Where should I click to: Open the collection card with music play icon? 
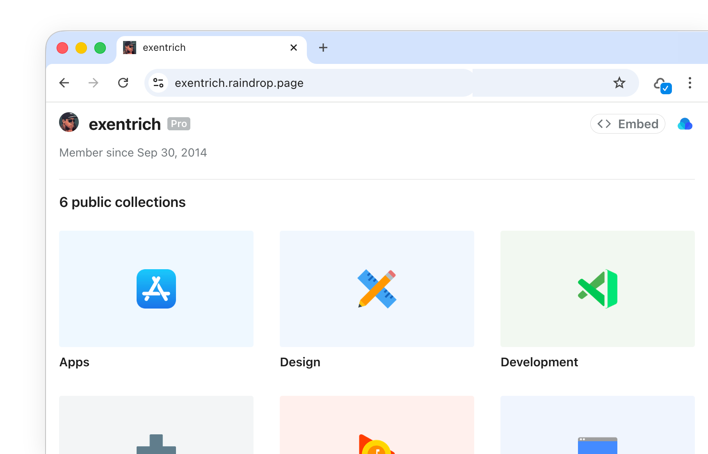[x=377, y=425]
